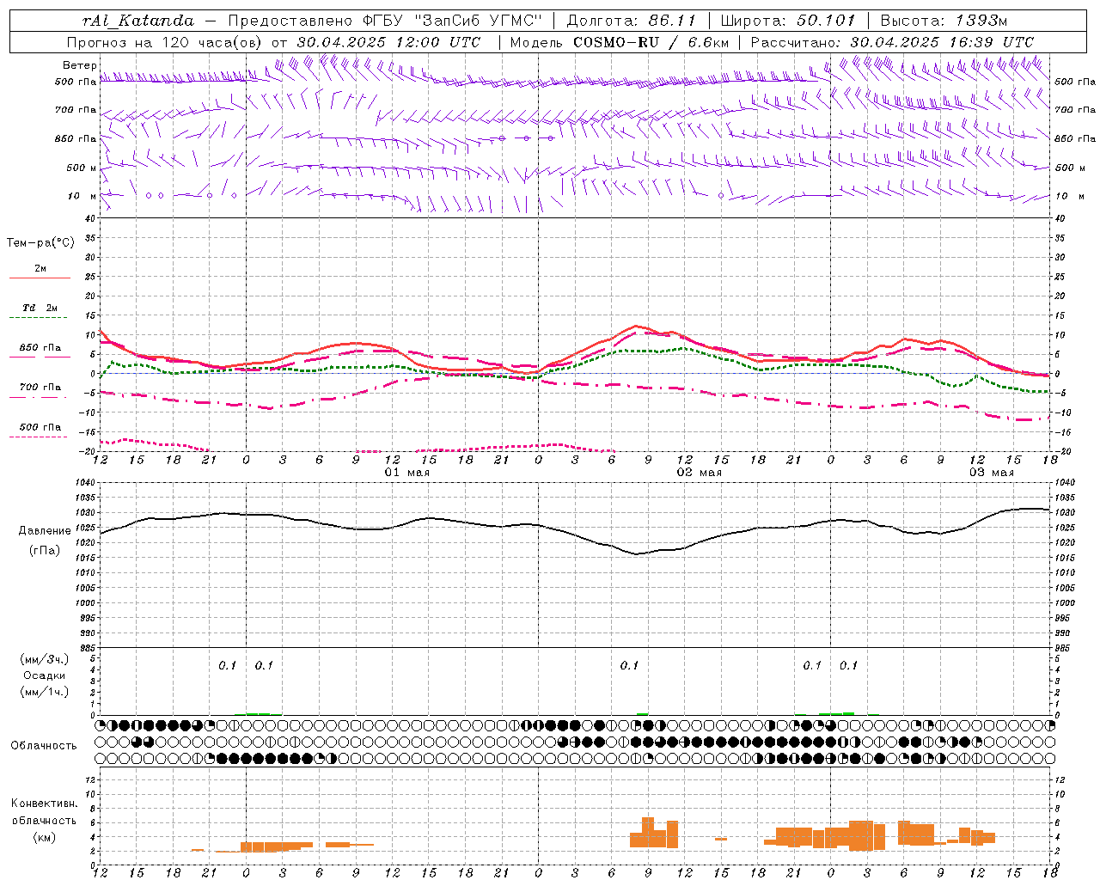The image size is (1100, 880).
Task: Click the Давление pressure panel label
Action: click(x=45, y=531)
